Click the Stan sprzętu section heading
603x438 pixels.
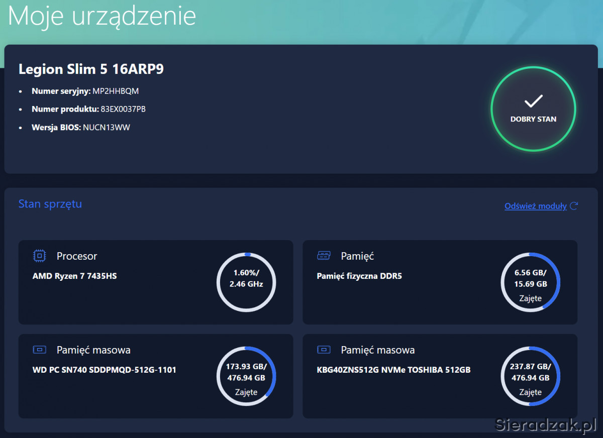click(50, 204)
